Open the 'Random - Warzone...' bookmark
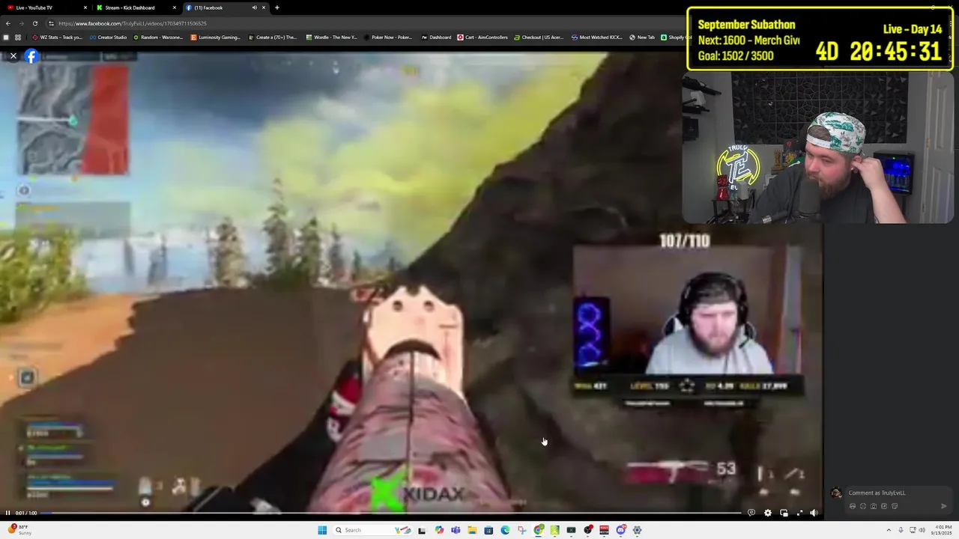The image size is (959, 539). (158, 37)
